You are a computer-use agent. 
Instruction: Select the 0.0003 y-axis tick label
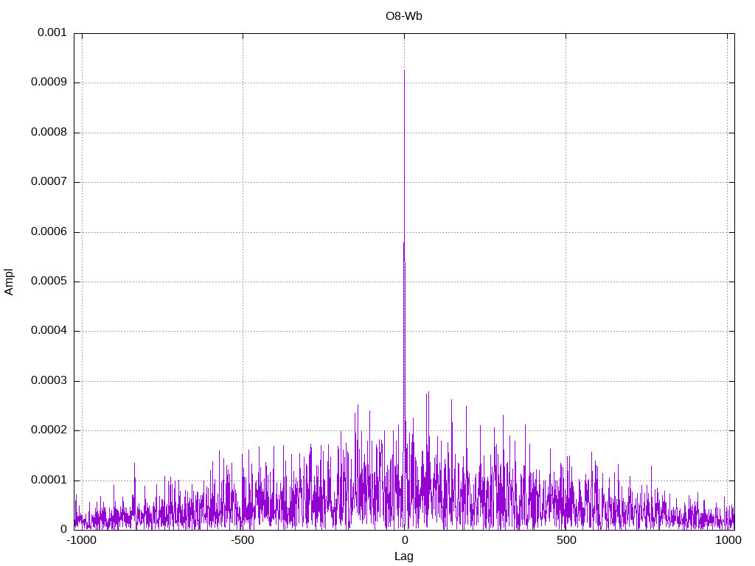click(x=49, y=381)
